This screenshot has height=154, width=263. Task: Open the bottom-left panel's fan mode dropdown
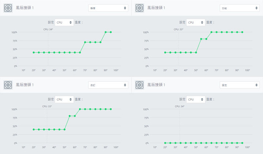coord(108,85)
